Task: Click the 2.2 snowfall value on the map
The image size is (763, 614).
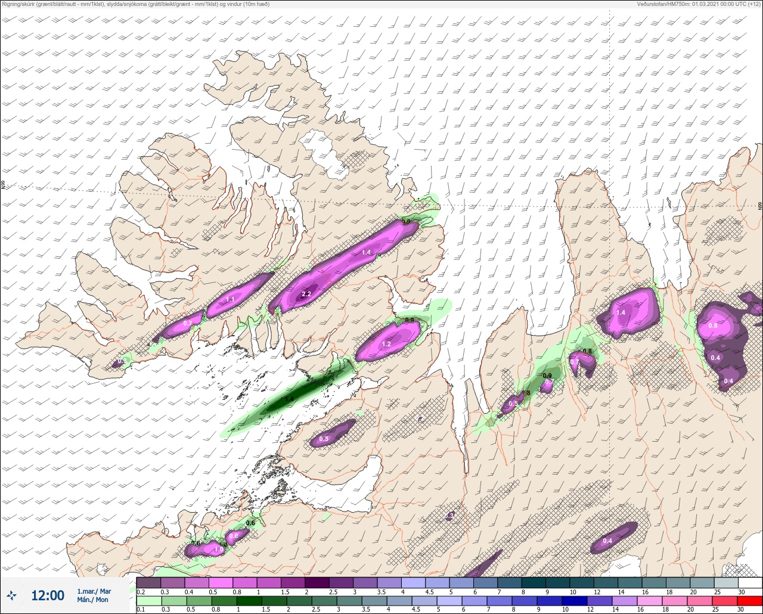Action: click(x=307, y=294)
